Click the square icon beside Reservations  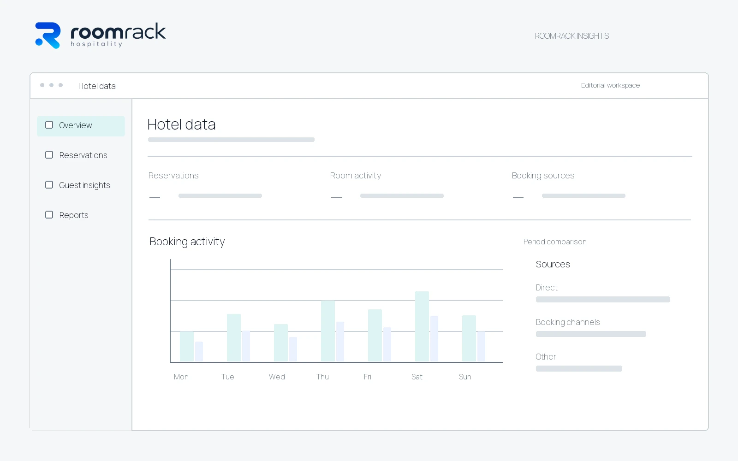[49, 155]
